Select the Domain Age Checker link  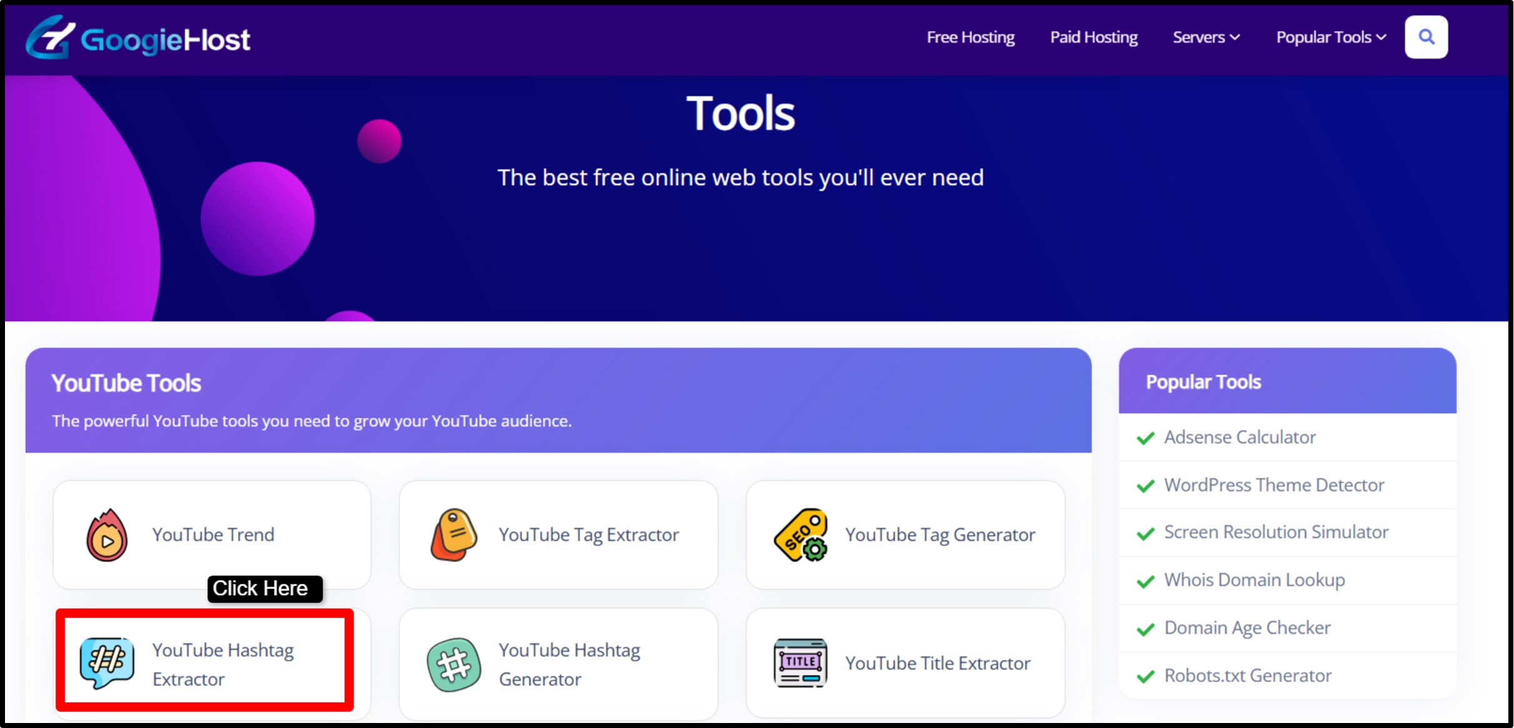click(x=1247, y=627)
